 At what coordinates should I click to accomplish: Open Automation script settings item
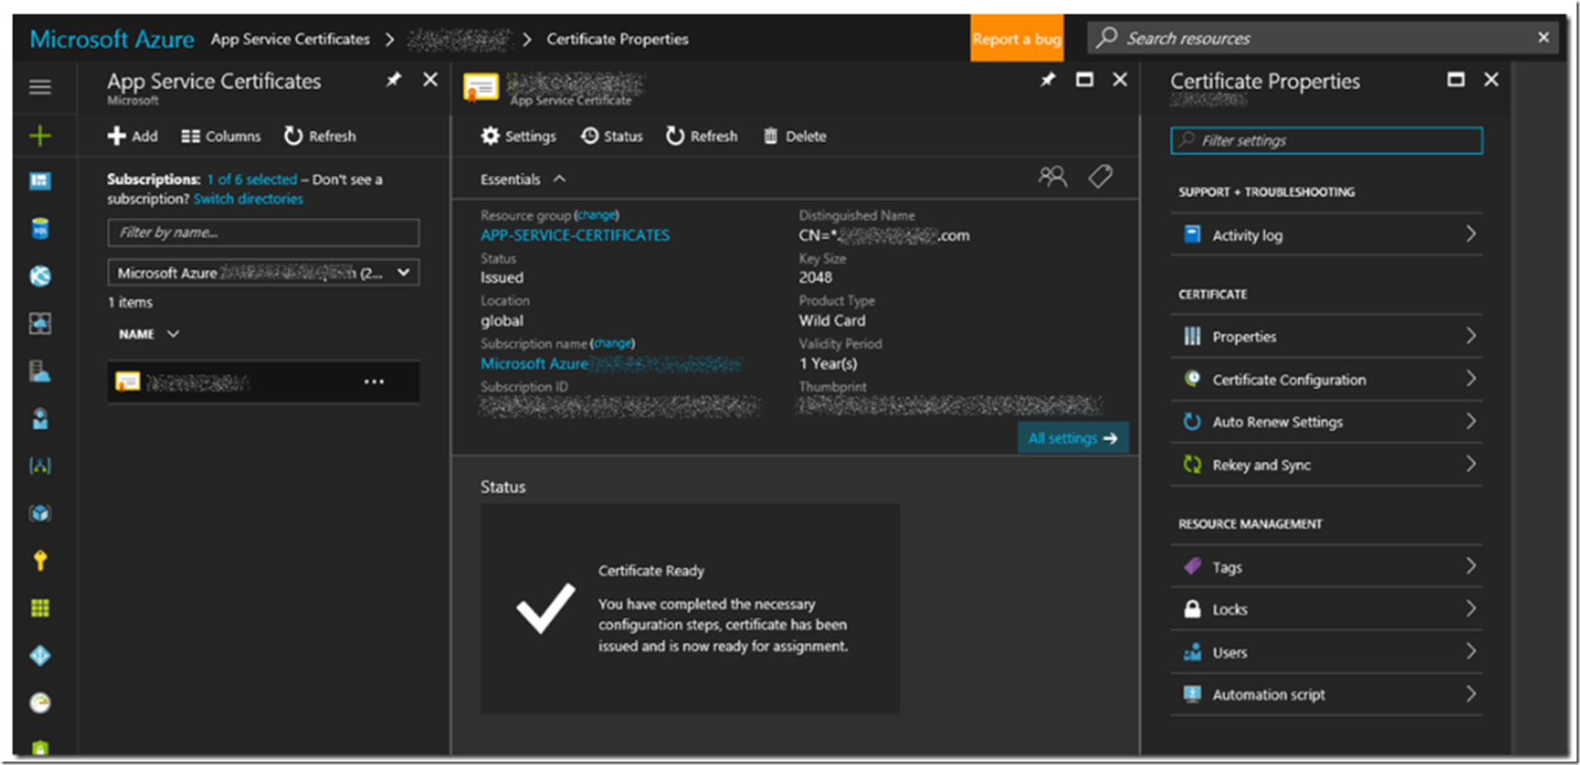tap(1327, 695)
